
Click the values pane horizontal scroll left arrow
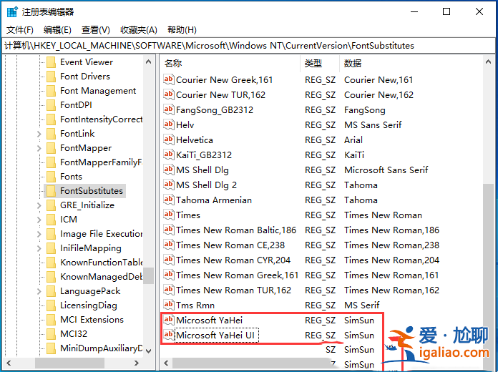click(166, 363)
